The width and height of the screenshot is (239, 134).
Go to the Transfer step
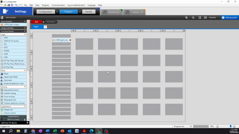tap(89, 12)
